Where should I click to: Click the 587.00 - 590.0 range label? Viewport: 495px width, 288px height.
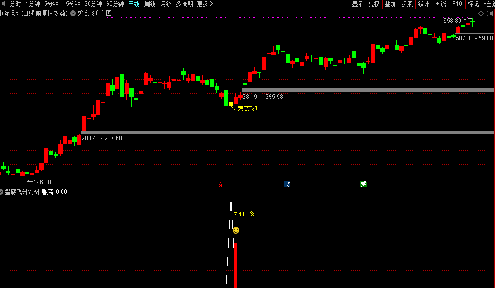click(x=475, y=38)
